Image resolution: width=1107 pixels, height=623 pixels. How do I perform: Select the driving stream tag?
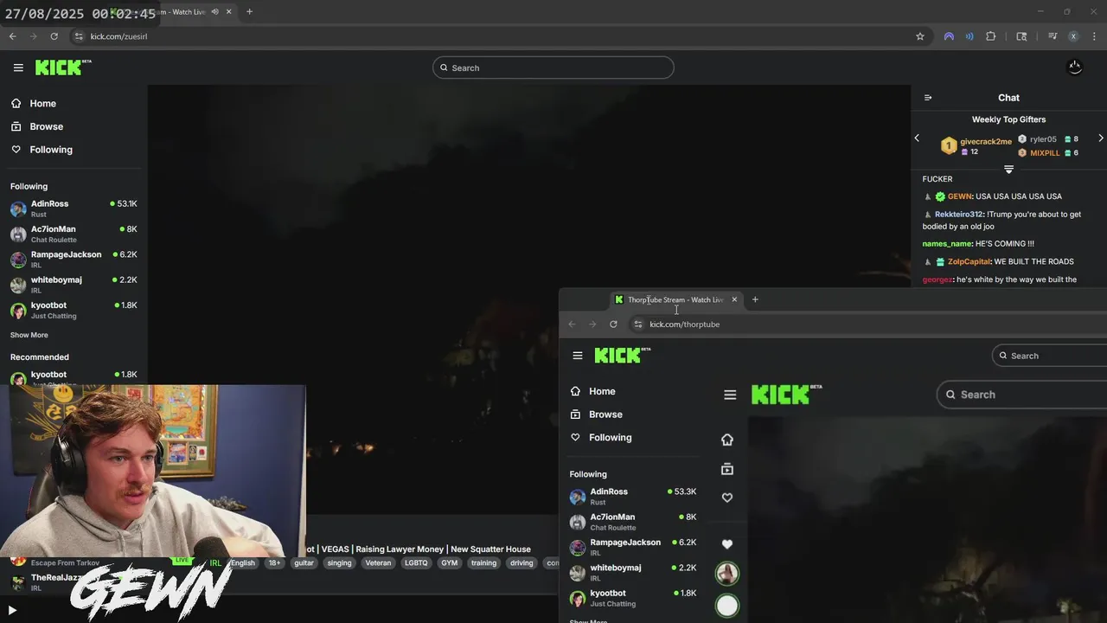click(x=522, y=562)
